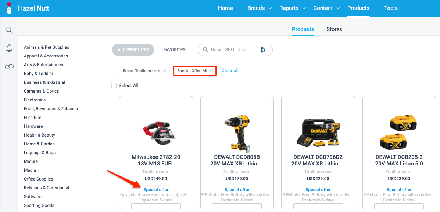Expand the Reports menu chevron
Image resolution: width=440 pixels, height=212 pixels.
(x=304, y=8)
